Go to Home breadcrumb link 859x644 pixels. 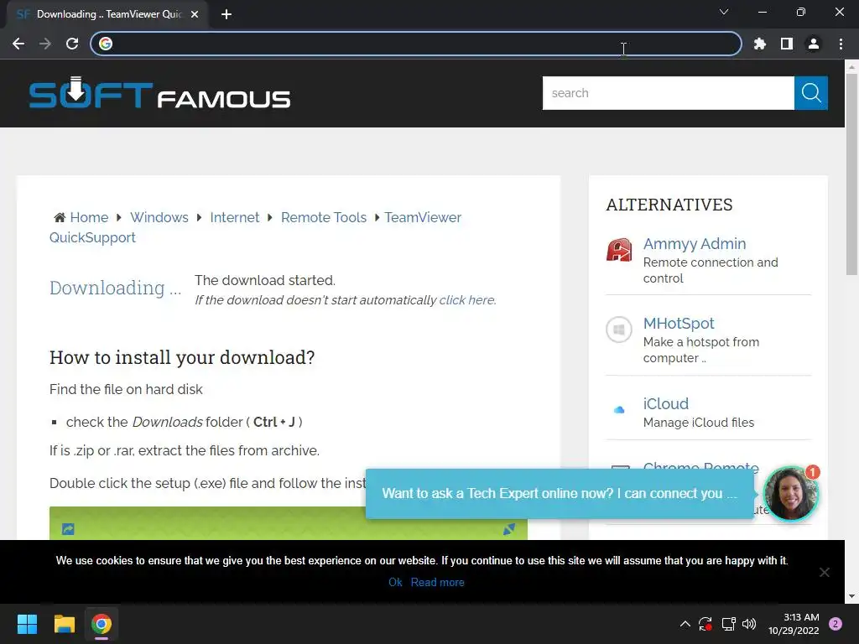[89, 217]
